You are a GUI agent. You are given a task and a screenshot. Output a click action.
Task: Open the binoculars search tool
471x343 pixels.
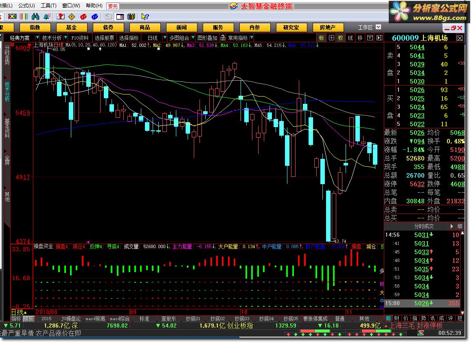[x=35, y=16]
